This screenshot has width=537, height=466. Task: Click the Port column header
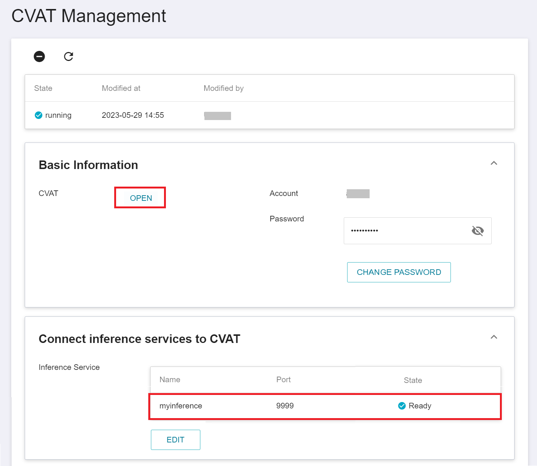coord(283,380)
